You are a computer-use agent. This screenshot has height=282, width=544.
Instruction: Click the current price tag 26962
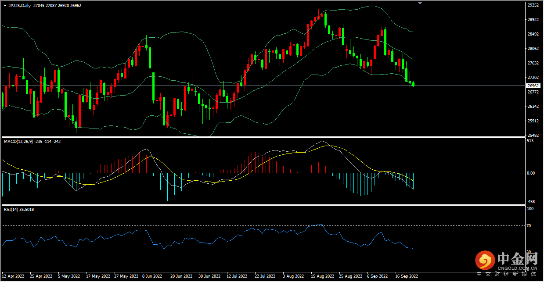click(x=533, y=86)
